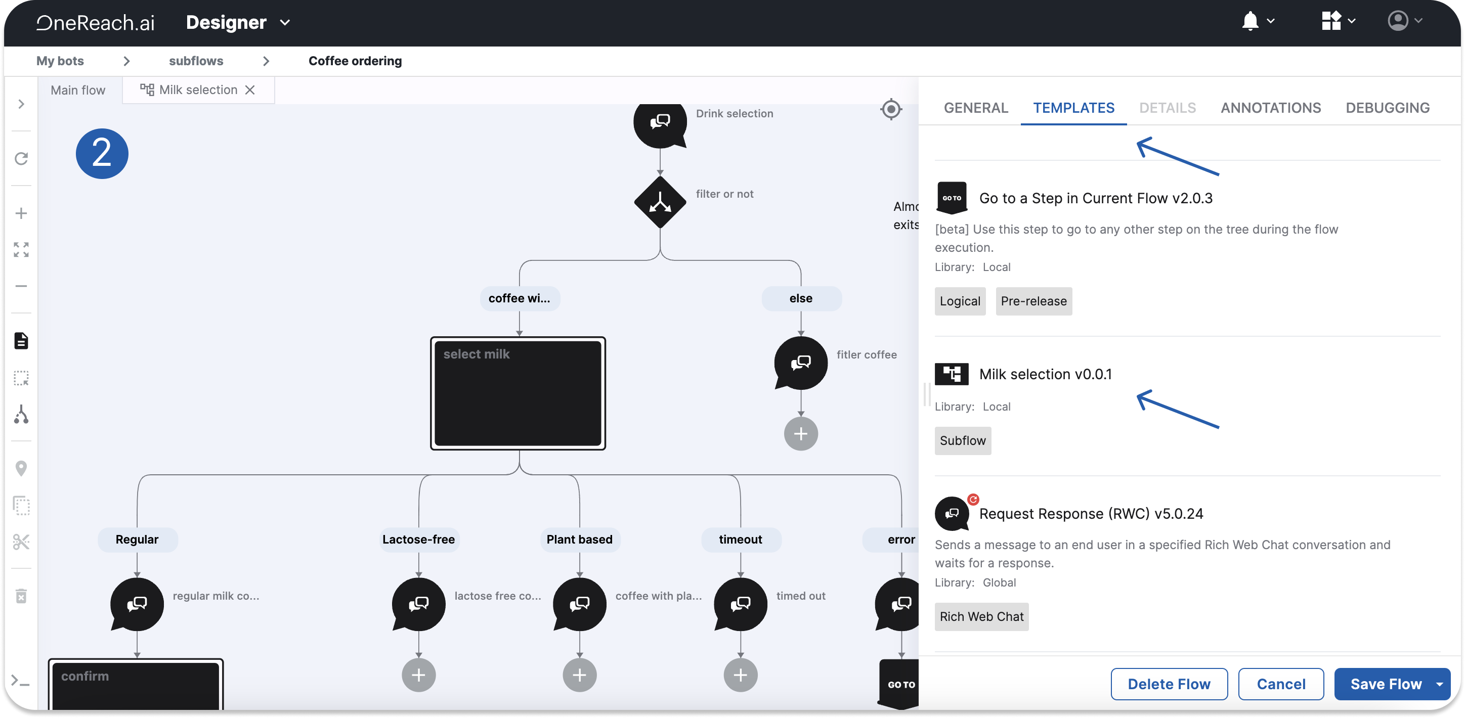This screenshot has width=1465, height=718.
Task: Click the location pin icon in sidebar
Action: [x=21, y=468]
